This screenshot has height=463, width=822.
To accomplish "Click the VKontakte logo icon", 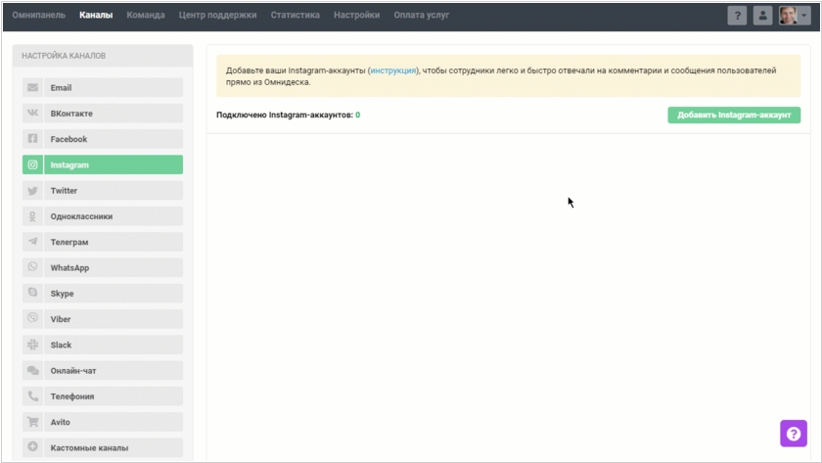I will [32, 114].
